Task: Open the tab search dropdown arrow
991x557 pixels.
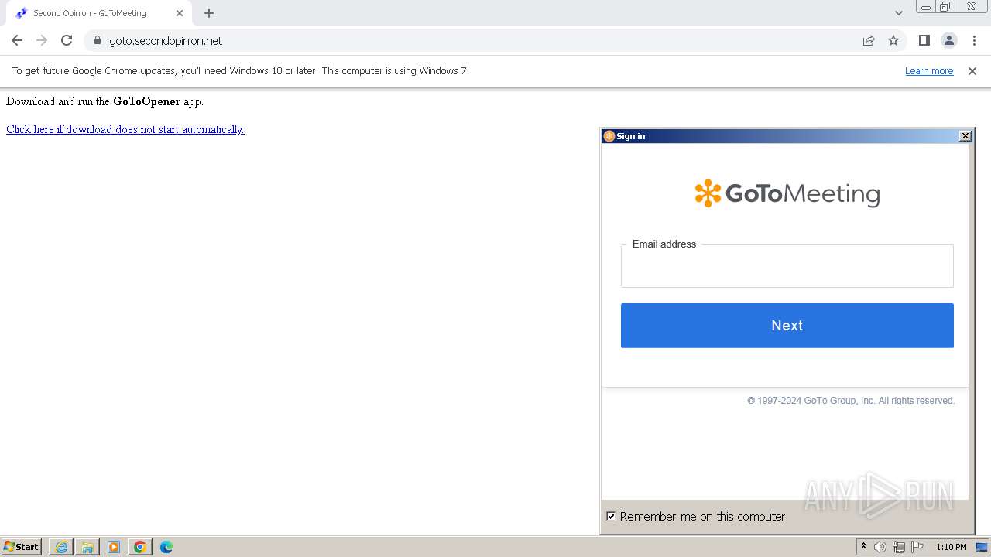Action: pos(899,13)
